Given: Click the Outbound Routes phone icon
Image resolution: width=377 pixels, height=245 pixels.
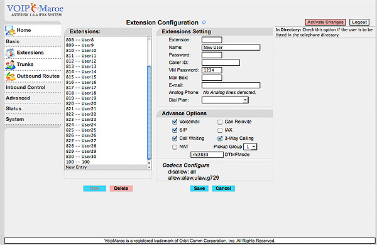Looking at the screenshot, I should click(10, 76).
